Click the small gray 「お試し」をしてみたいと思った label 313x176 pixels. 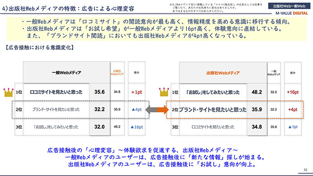pos(56,127)
